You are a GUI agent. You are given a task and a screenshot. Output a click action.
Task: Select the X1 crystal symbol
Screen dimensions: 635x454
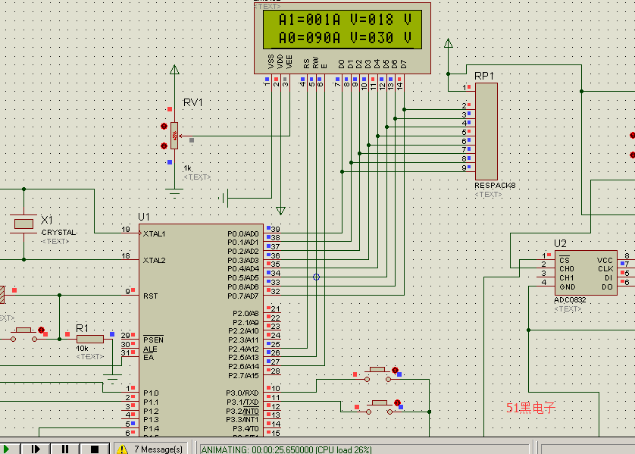[24, 224]
